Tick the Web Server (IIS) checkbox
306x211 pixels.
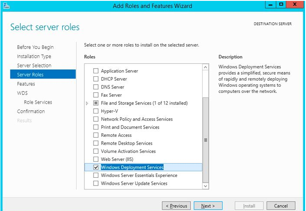coord(96,159)
